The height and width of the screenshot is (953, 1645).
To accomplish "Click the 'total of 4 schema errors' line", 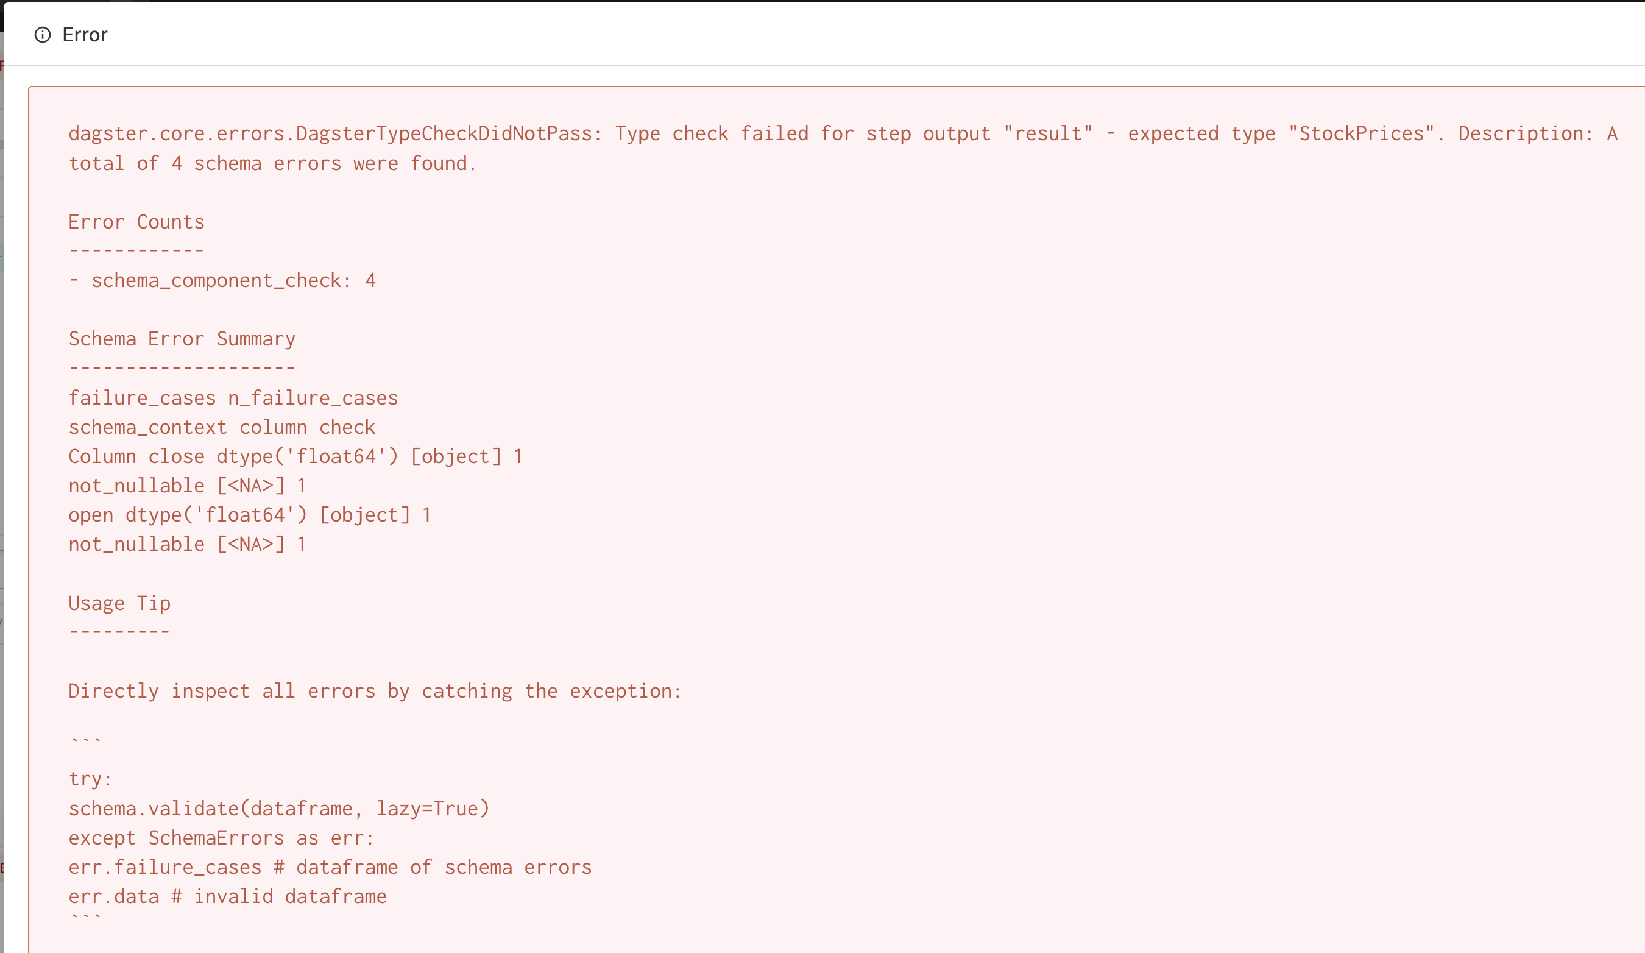I will pos(273,163).
